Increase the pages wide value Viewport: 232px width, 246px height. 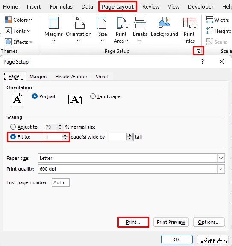[x=65, y=135]
